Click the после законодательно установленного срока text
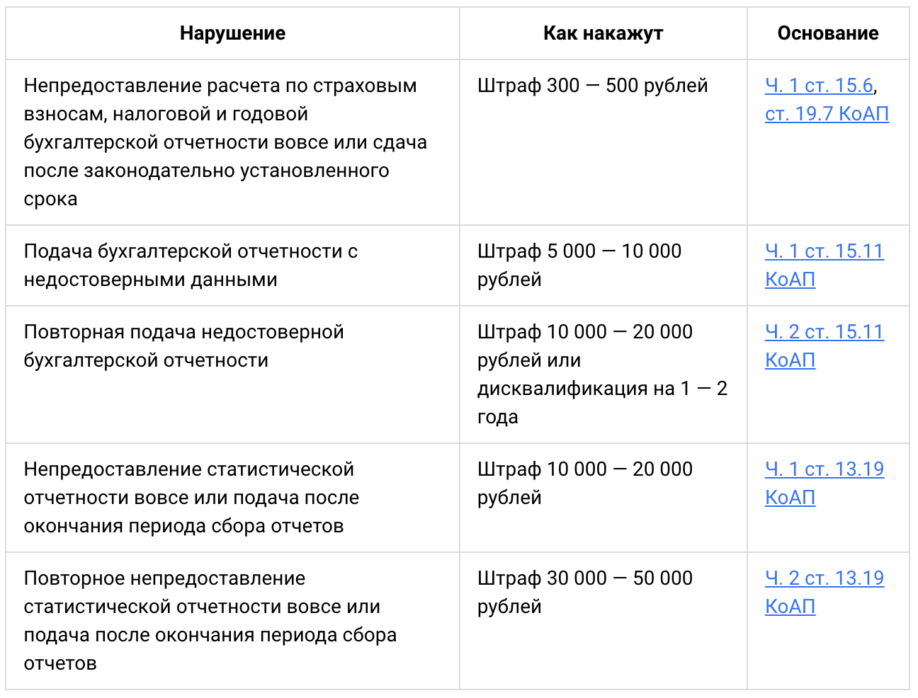This screenshot has height=698, width=918. coord(206,185)
